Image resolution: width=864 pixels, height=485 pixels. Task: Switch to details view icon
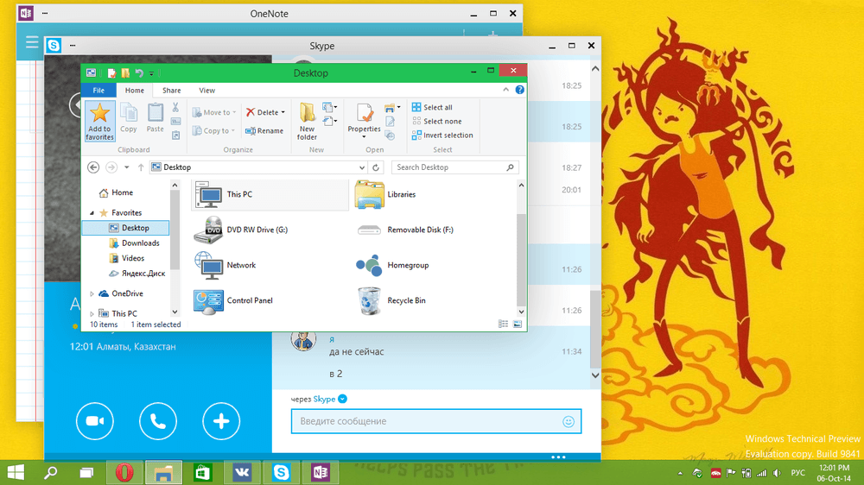pyautogui.click(x=503, y=324)
